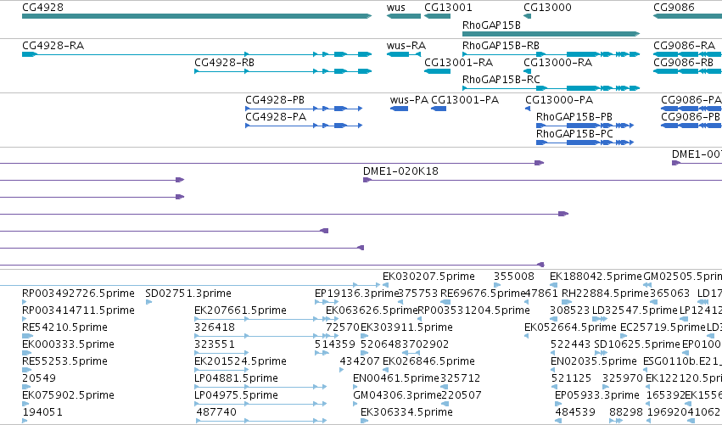Select the 434207 EST label
The image size is (722, 425).
[360, 361]
